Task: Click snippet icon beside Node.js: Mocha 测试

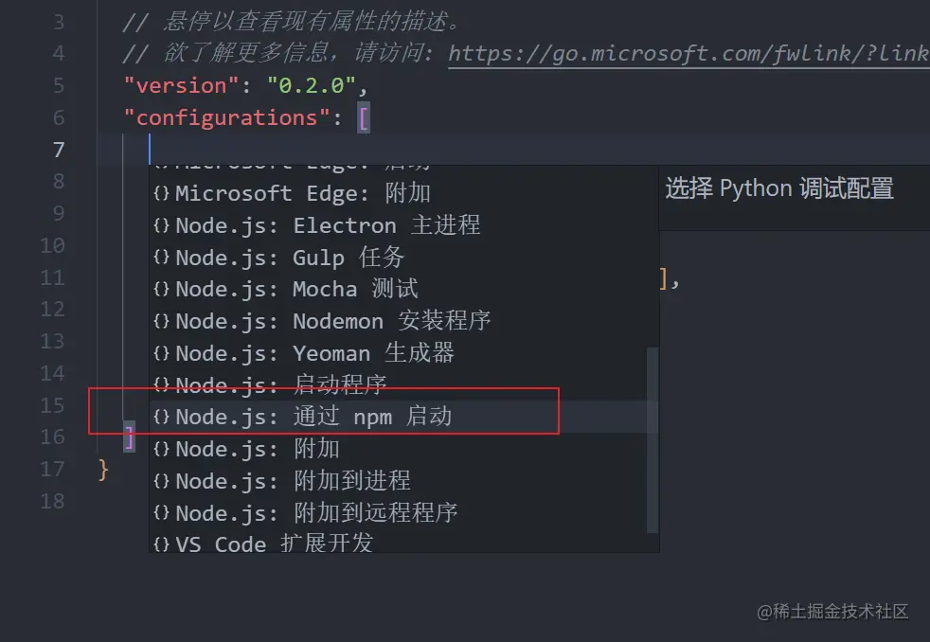Action: [x=161, y=290]
